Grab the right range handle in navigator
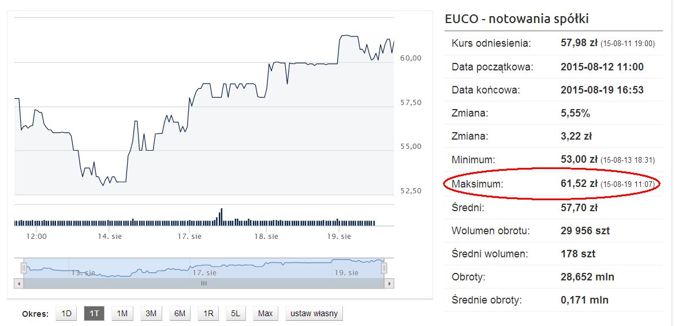 (384, 268)
